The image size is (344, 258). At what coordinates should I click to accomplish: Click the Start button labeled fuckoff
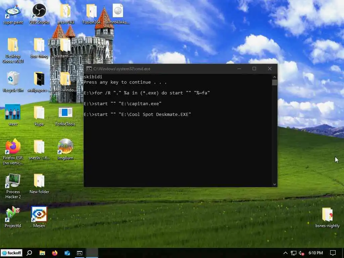[11, 253]
